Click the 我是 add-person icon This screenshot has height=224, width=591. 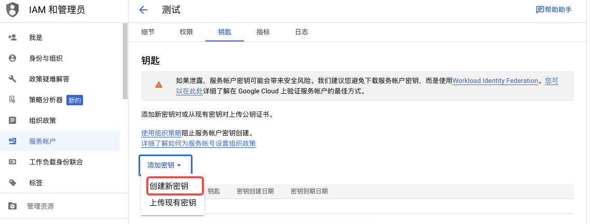click(x=12, y=37)
